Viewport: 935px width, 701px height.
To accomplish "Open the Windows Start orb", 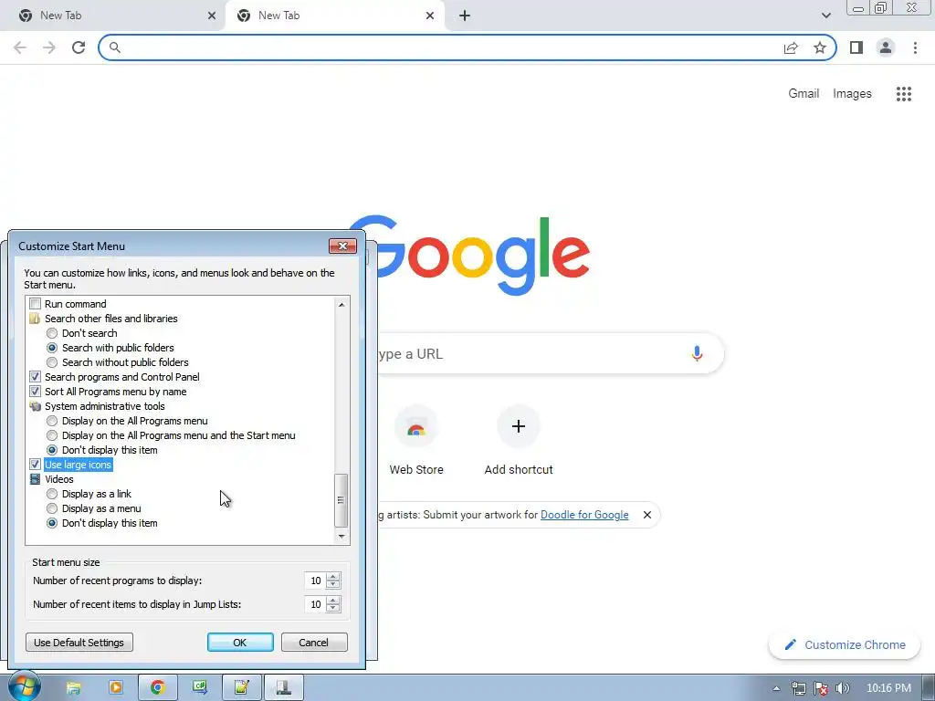I will tap(24, 686).
